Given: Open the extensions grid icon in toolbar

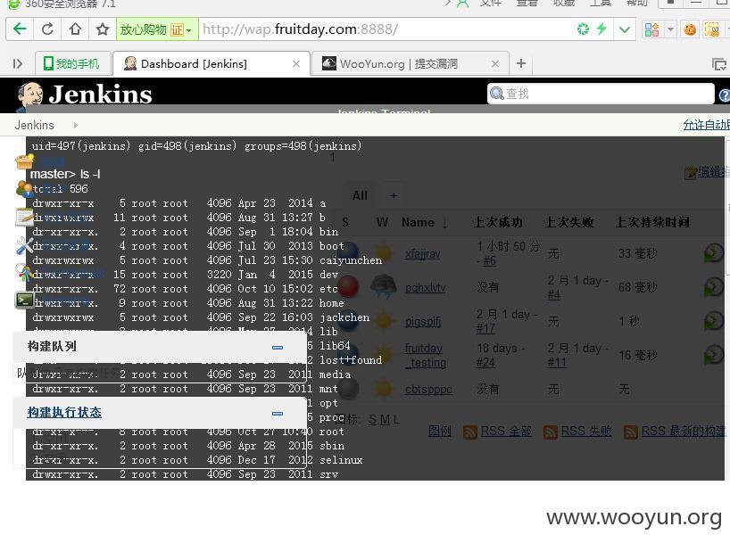Looking at the screenshot, I should tap(651, 29).
